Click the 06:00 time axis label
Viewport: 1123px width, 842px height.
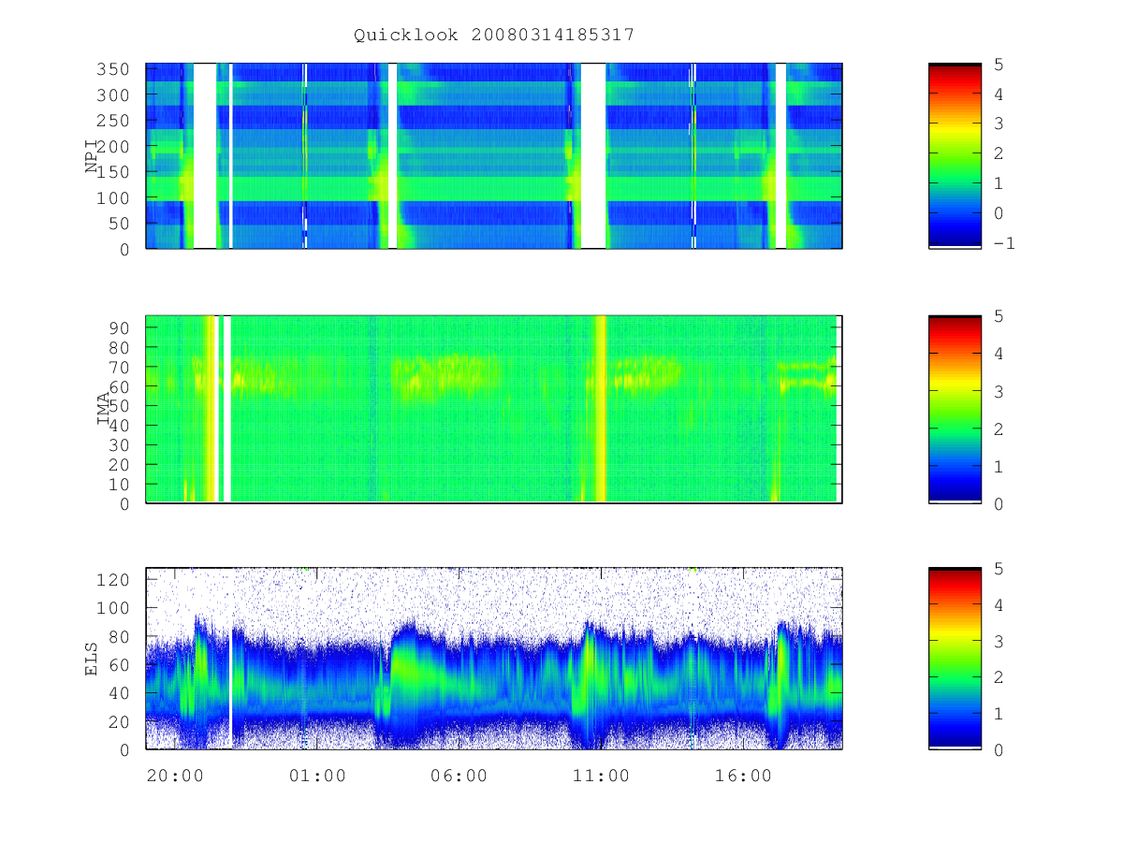click(459, 776)
